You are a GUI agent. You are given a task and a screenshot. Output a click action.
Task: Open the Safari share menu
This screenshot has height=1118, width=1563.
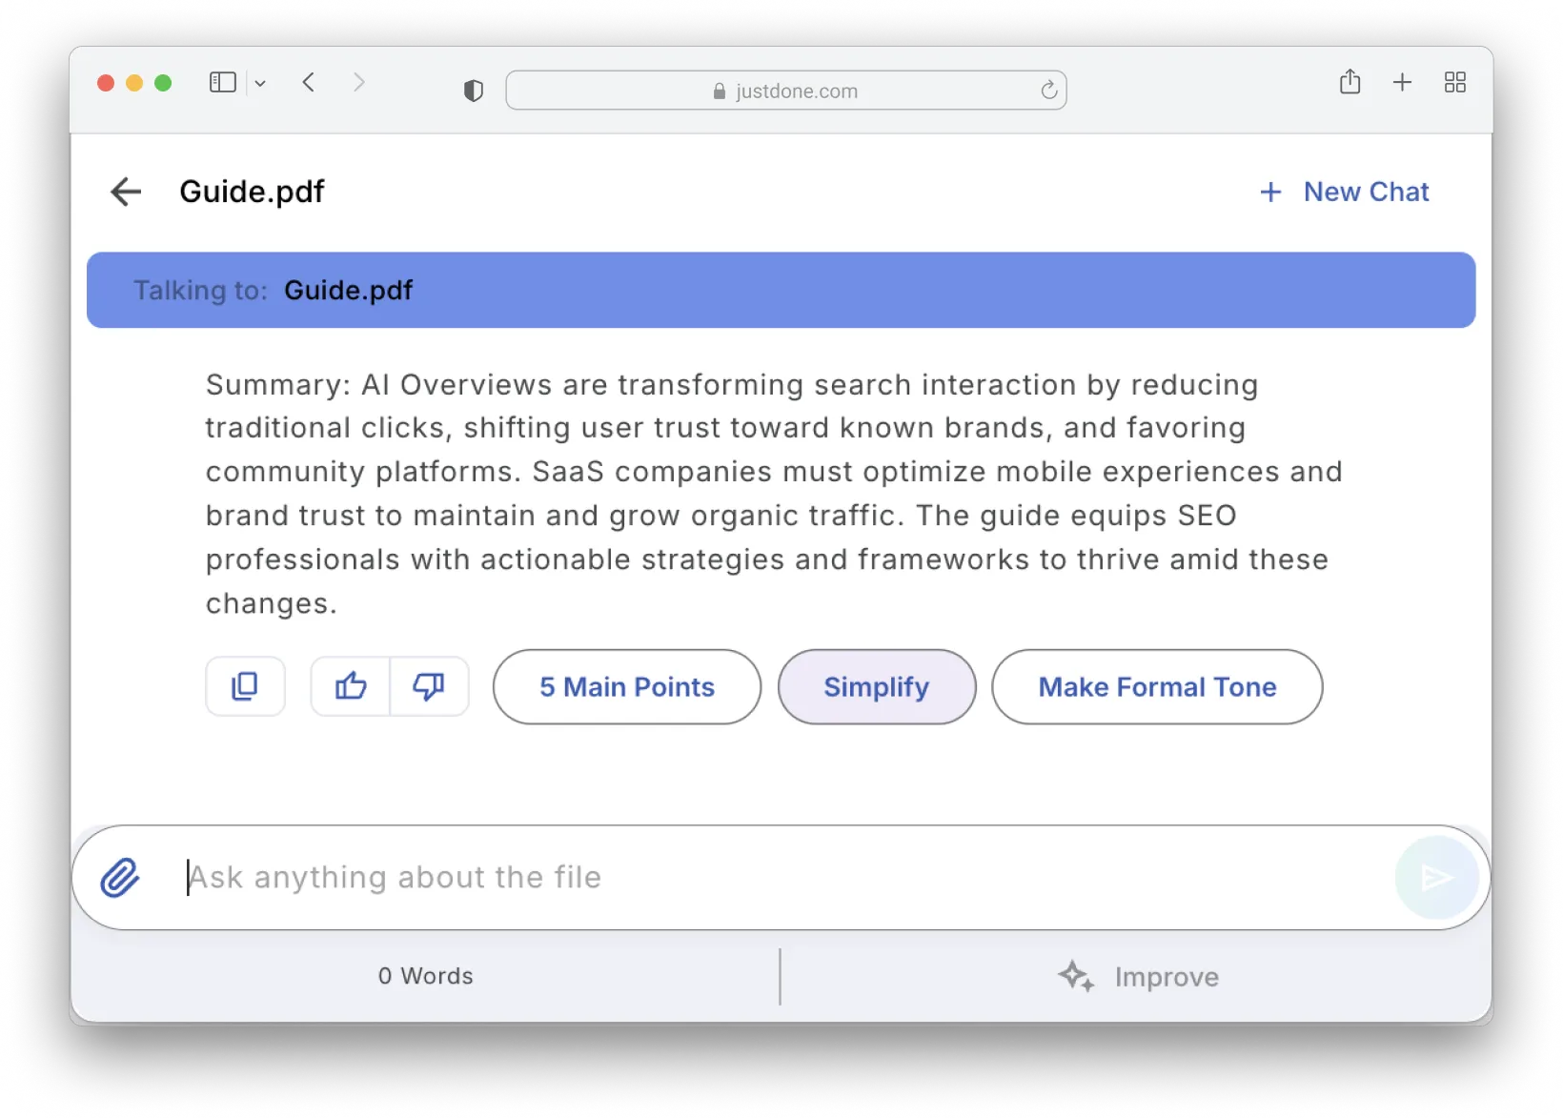1350,83
